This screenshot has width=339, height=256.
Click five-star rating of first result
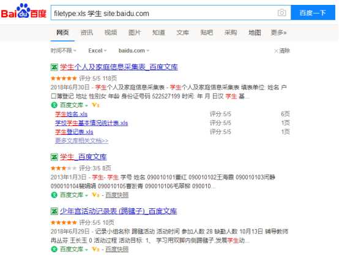click(x=64, y=78)
